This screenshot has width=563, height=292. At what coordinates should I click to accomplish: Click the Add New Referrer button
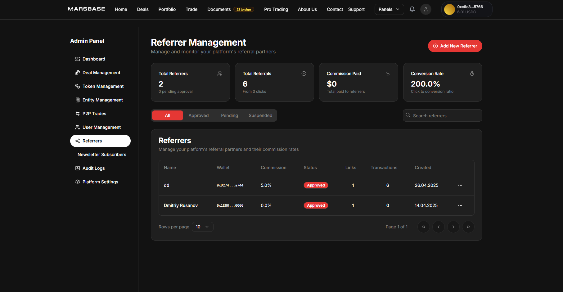point(455,46)
